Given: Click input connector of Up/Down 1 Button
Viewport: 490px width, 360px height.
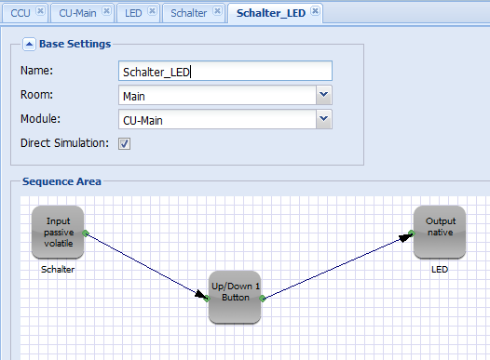Looking at the screenshot, I should tap(207, 299).
